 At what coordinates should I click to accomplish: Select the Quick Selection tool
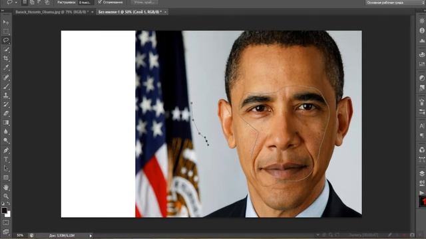(6, 49)
